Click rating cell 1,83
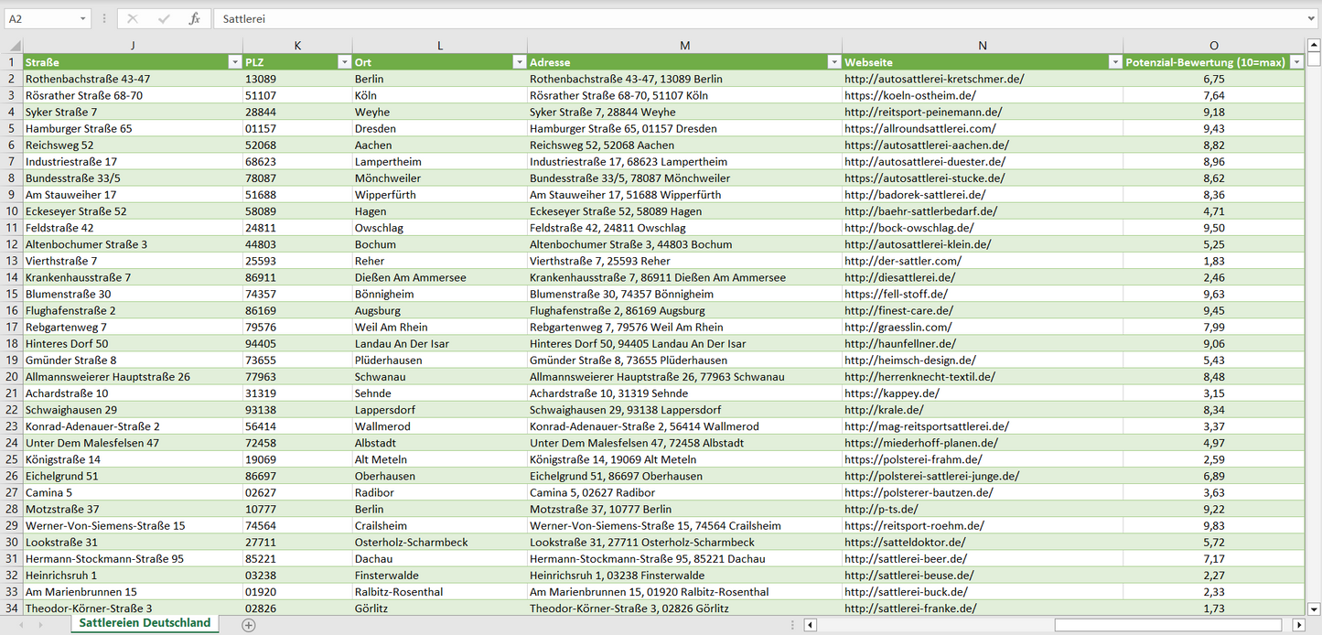Image resolution: width=1322 pixels, height=635 pixels. pyautogui.click(x=1214, y=261)
